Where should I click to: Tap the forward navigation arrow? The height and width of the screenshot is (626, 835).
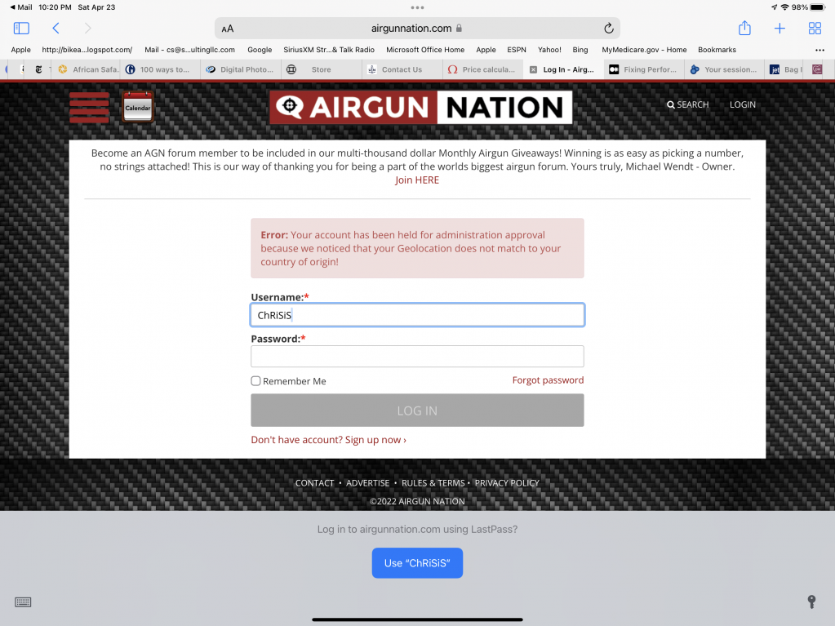[88, 29]
